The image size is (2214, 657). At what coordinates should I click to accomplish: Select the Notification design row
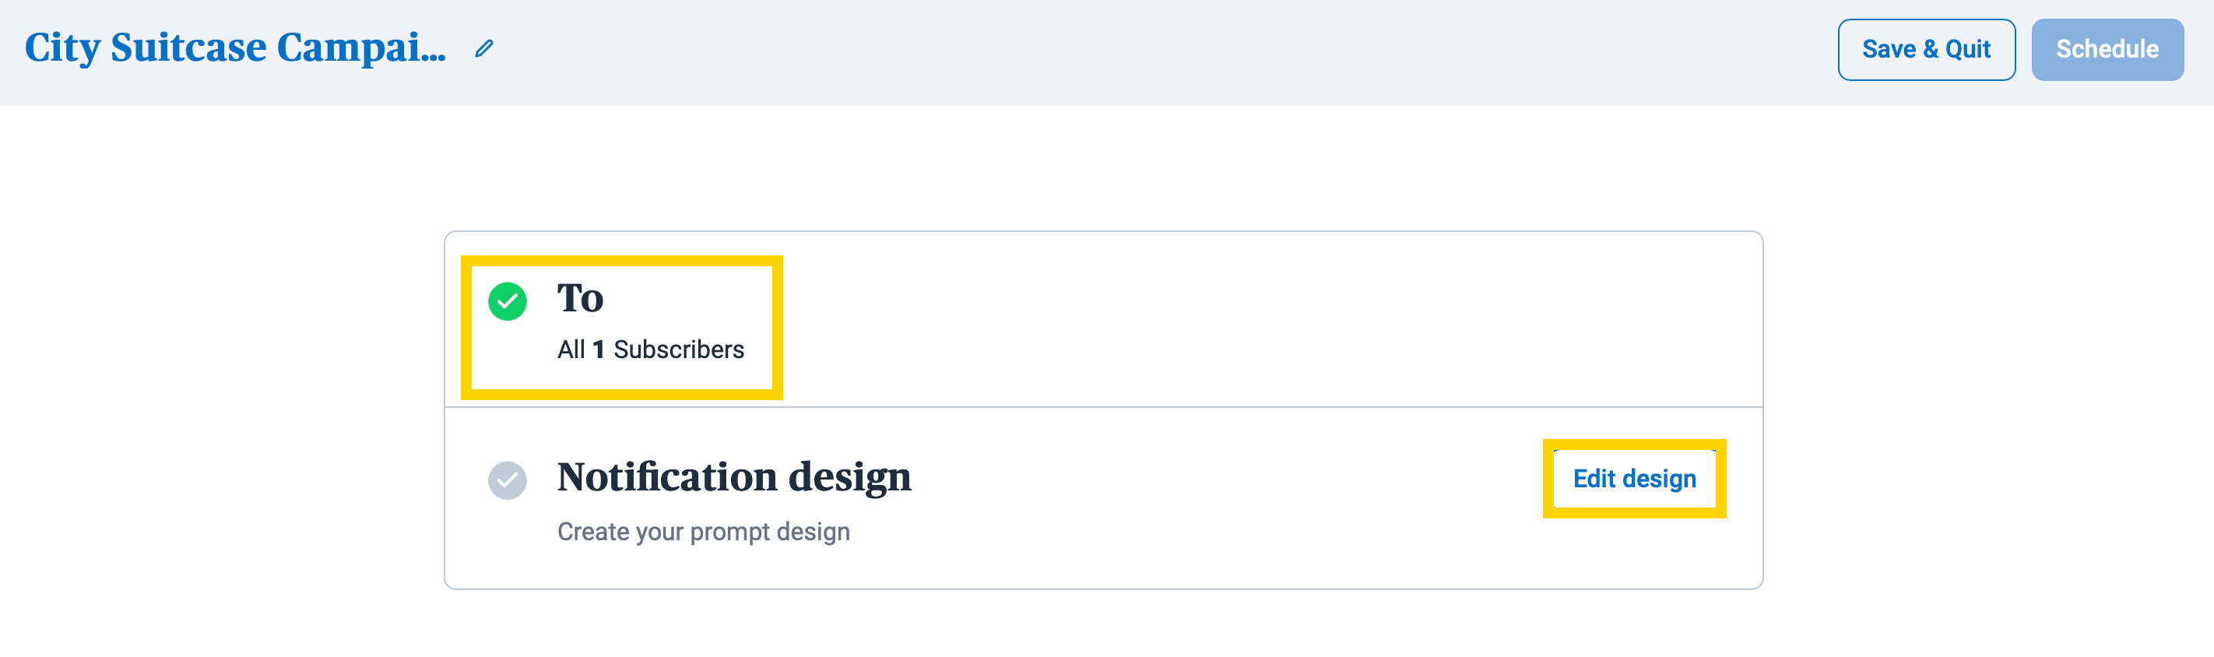(x=1102, y=498)
